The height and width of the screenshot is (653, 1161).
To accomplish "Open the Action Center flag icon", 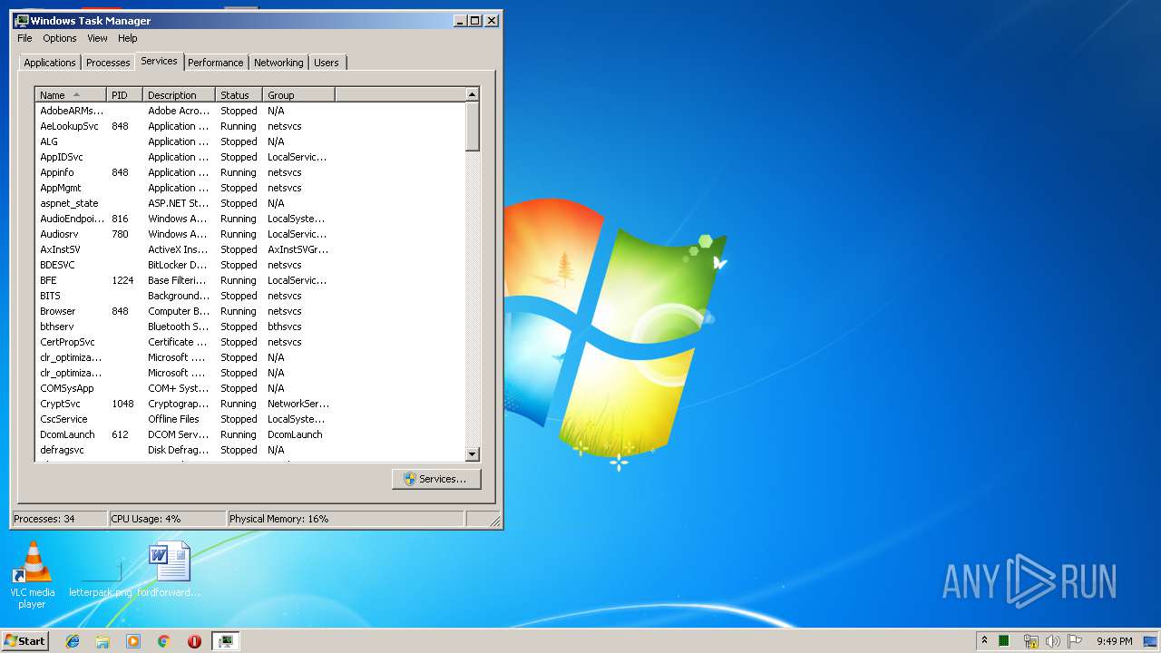I will click(x=1075, y=641).
